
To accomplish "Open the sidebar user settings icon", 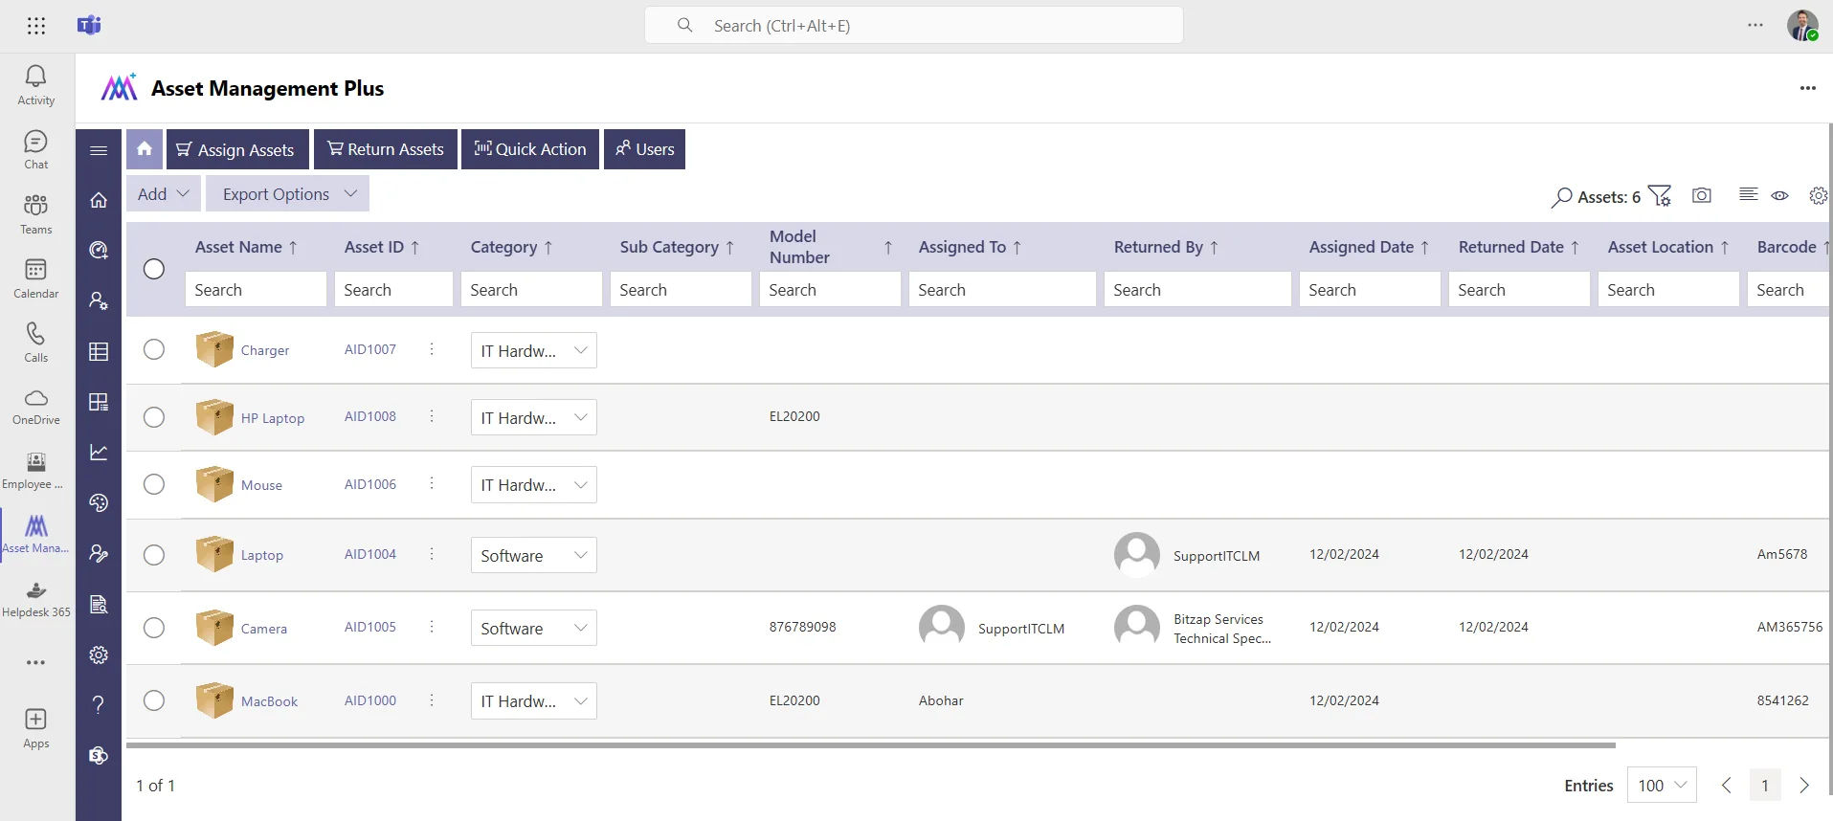I will click(x=99, y=300).
